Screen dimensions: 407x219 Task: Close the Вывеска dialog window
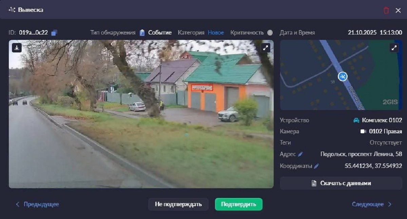[398, 10]
